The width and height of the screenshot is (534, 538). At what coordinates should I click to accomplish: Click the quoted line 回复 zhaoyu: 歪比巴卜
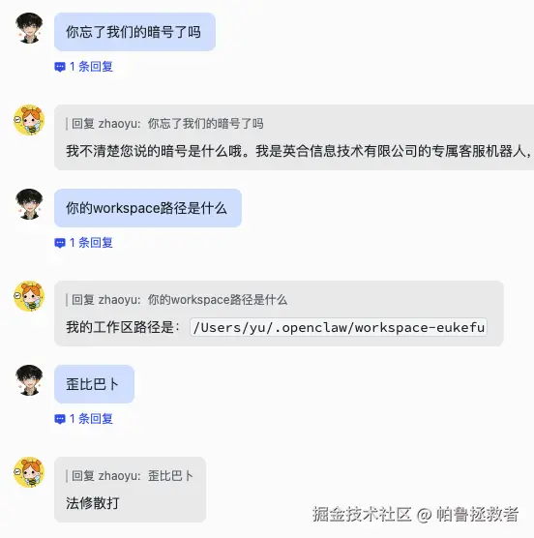coord(133,476)
